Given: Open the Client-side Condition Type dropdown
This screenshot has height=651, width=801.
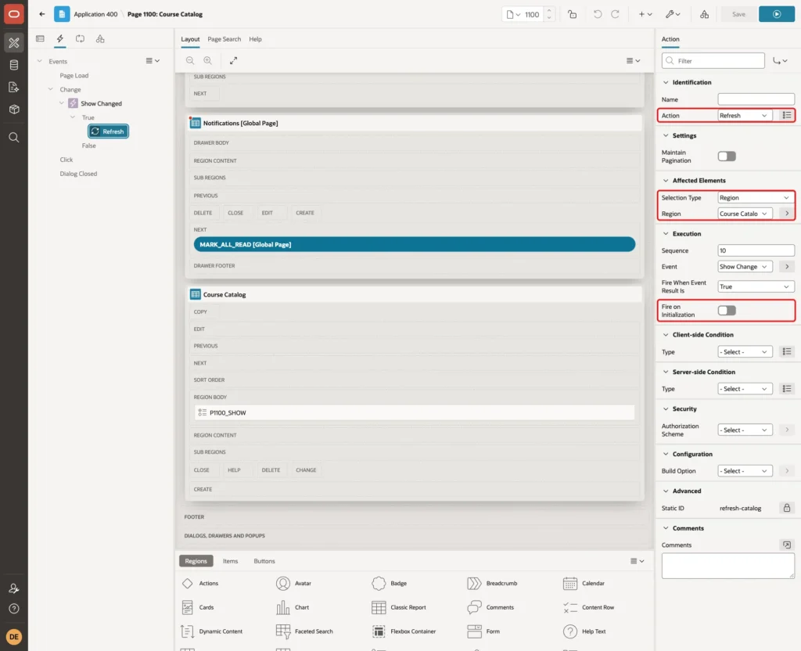Looking at the screenshot, I should pyautogui.click(x=745, y=352).
